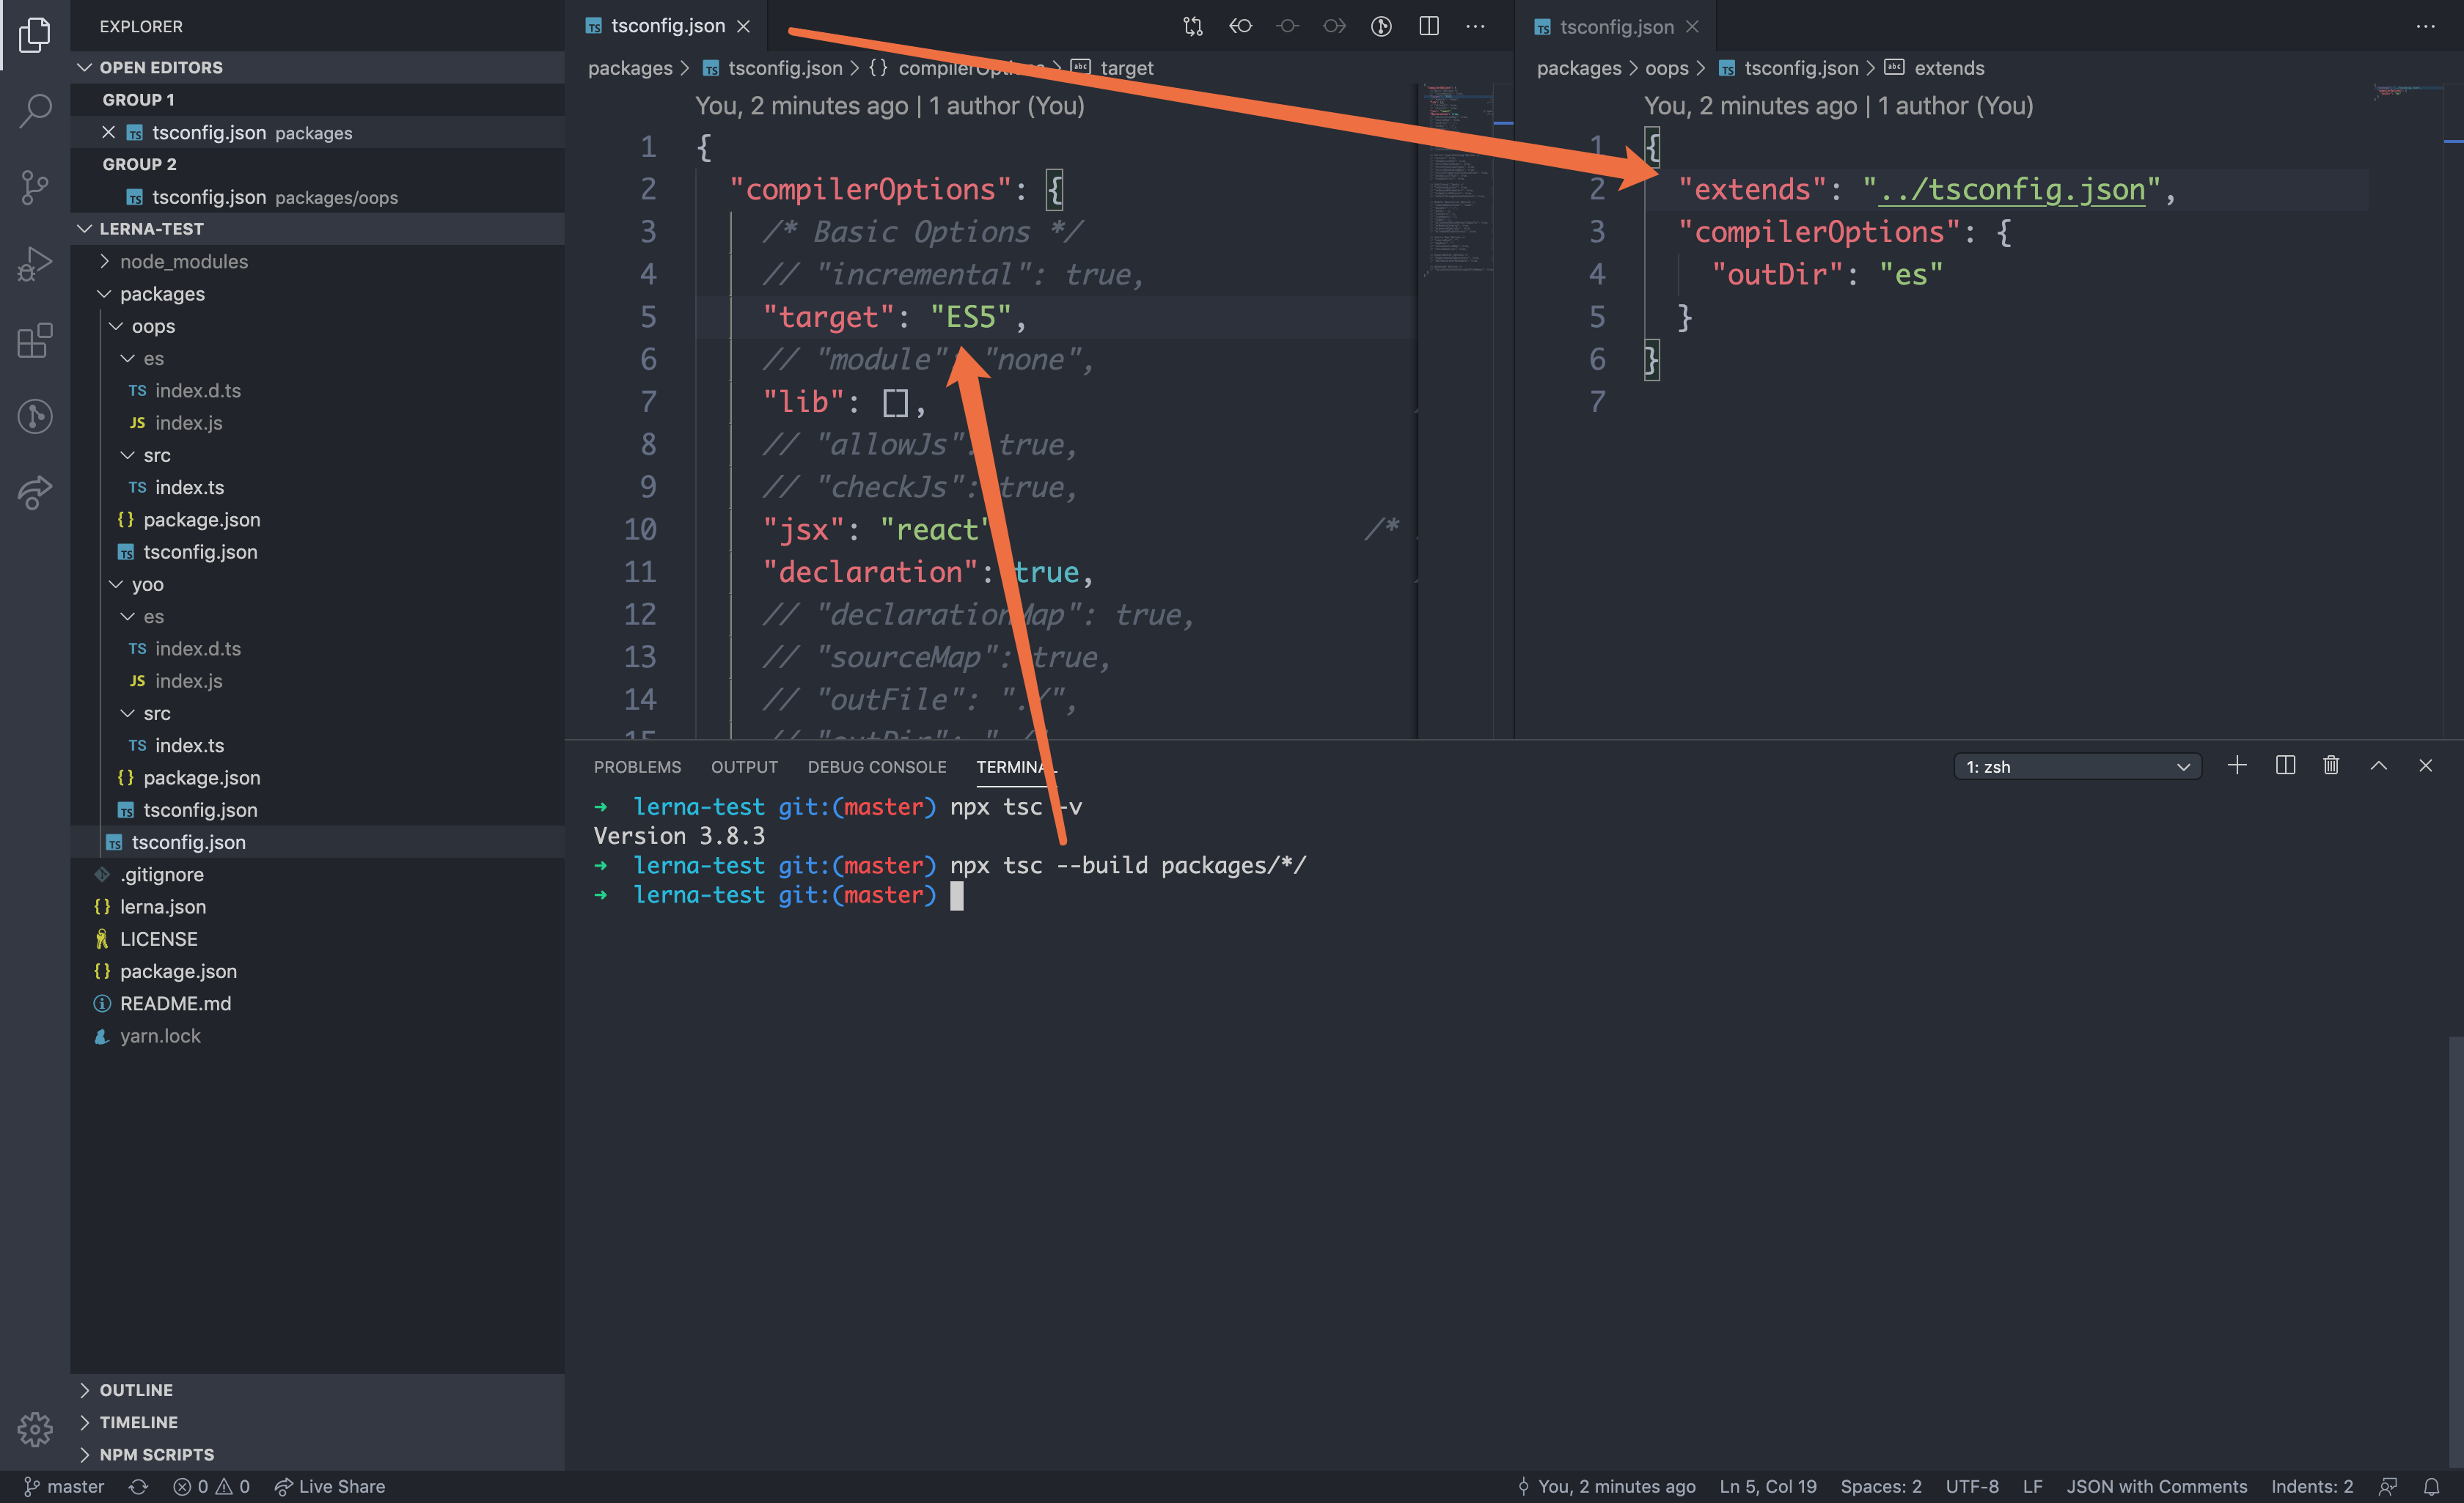The image size is (2464, 1503).
Task: Create a new terminal with plus icon
Action: click(2237, 766)
